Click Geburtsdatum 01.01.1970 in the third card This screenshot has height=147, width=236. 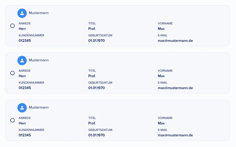click(x=96, y=135)
